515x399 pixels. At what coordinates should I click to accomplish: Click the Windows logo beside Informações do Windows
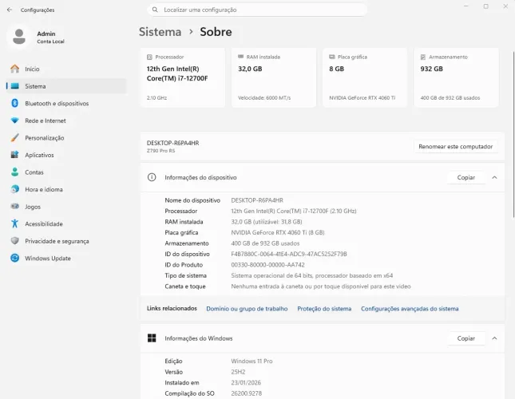click(152, 338)
